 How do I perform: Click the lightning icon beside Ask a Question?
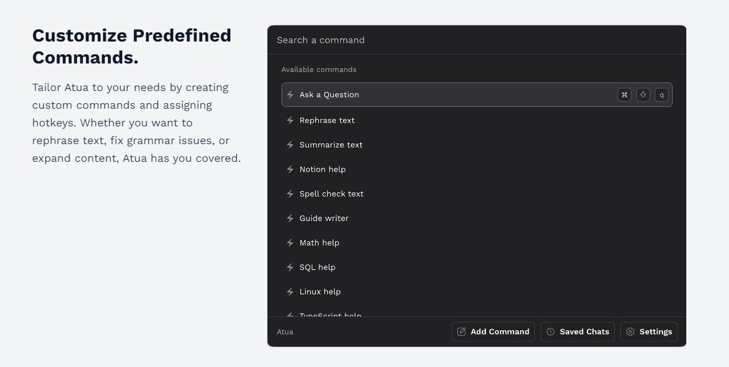pyautogui.click(x=290, y=95)
